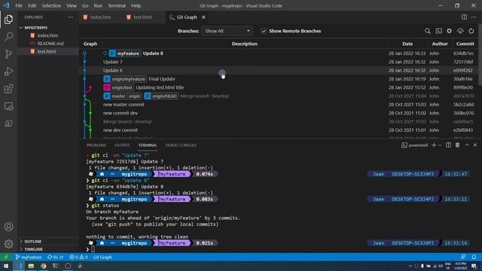Open the Branches Show All dropdown
The height and width of the screenshot is (271, 482).
227,31
